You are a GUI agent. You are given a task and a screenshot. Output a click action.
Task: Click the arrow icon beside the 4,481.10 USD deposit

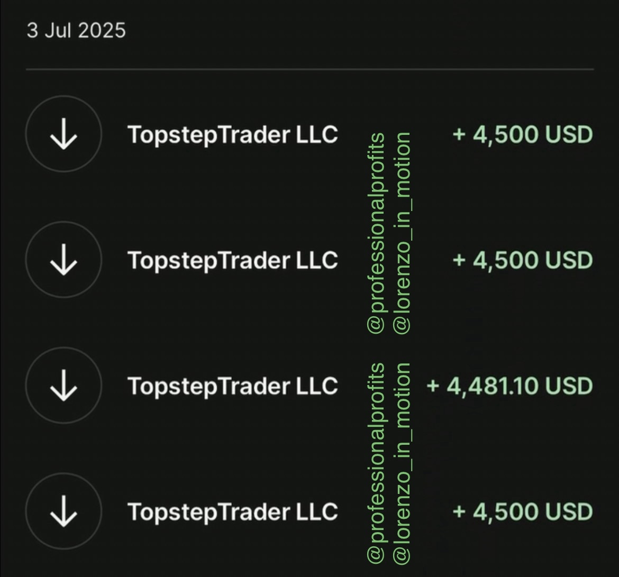click(x=63, y=386)
